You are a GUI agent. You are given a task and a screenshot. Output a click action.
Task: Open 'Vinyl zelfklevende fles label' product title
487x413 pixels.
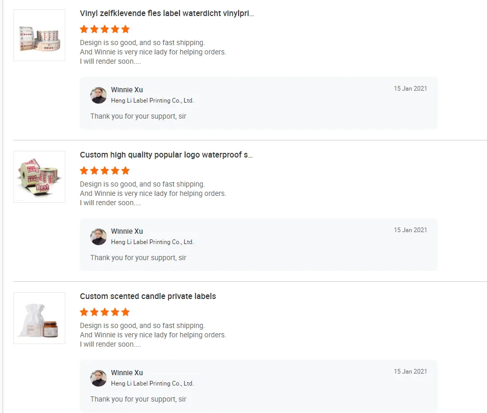click(x=166, y=13)
